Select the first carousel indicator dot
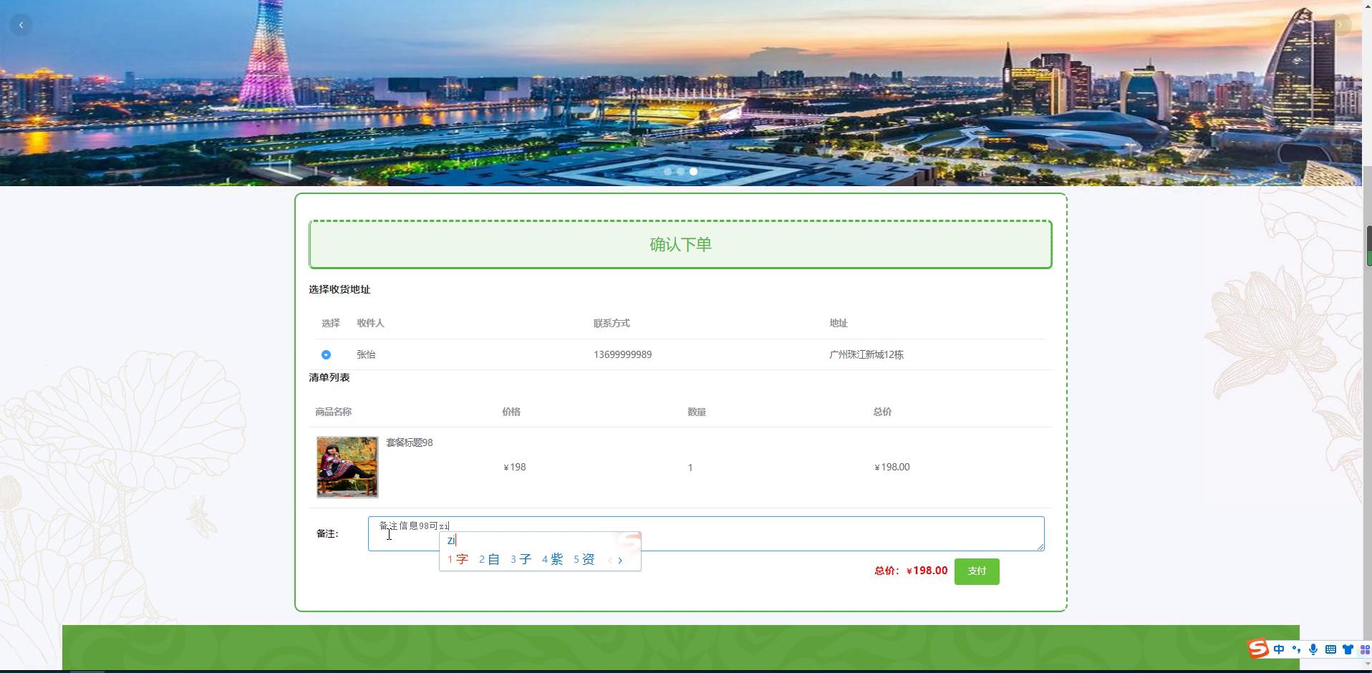This screenshot has height=673, width=1372. [x=668, y=172]
